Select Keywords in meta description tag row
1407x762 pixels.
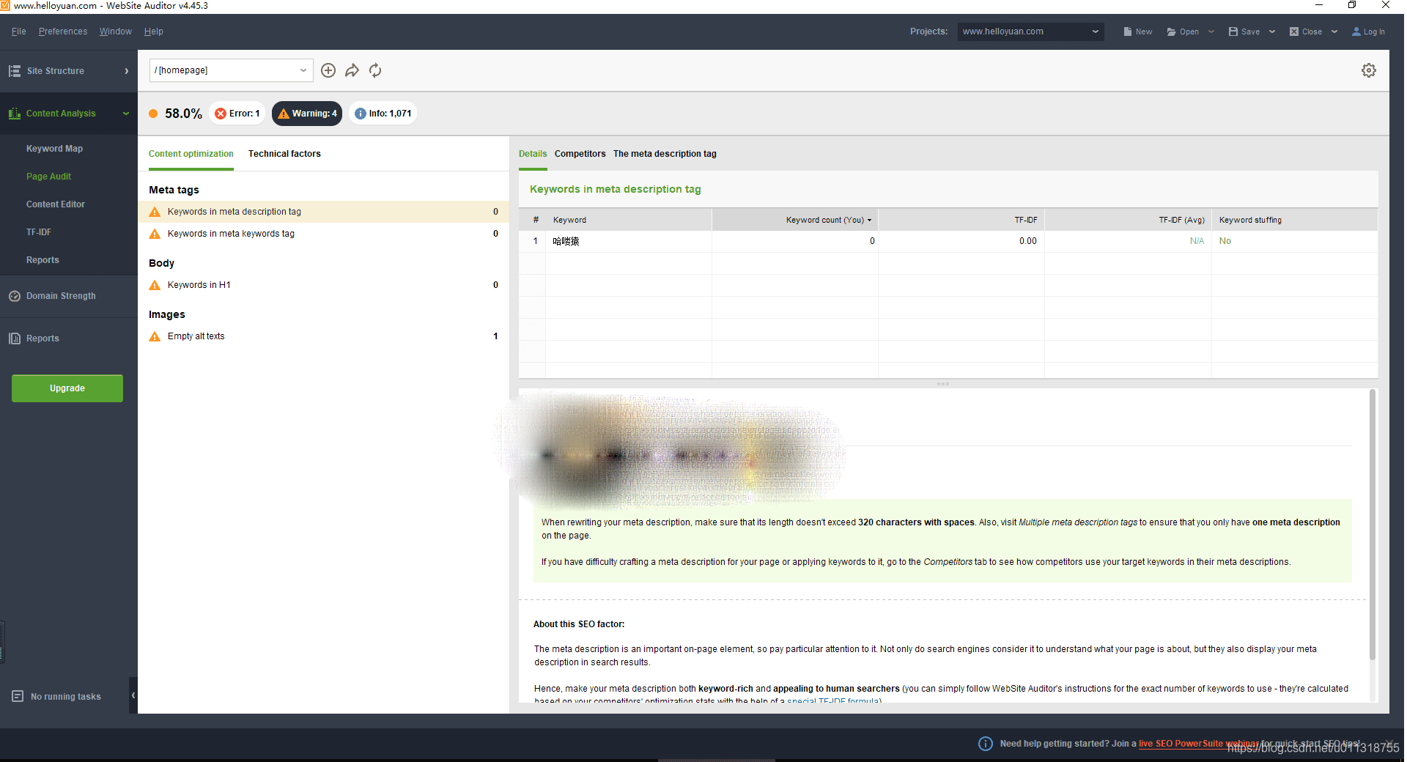click(x=323, y=212)
